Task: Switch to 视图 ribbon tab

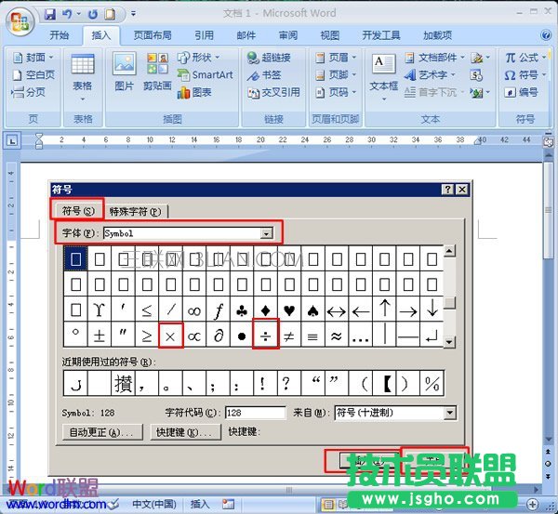Action: [330, 35]
